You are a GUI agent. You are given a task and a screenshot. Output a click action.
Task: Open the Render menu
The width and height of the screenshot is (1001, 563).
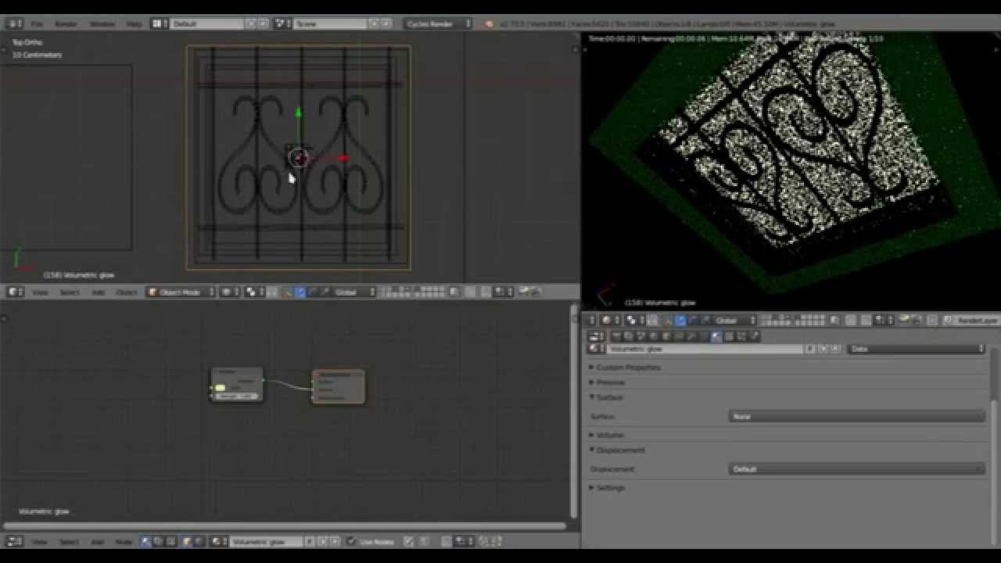click(66, 24)
